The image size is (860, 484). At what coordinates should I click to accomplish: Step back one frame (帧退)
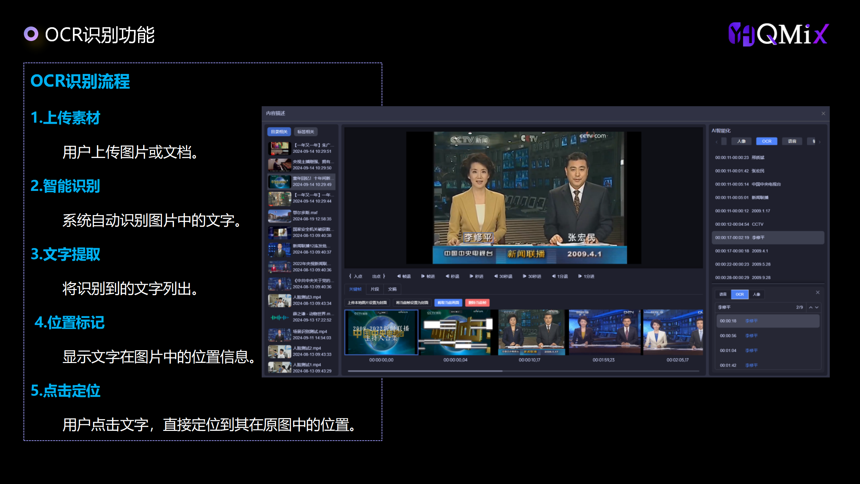[404, 276]
